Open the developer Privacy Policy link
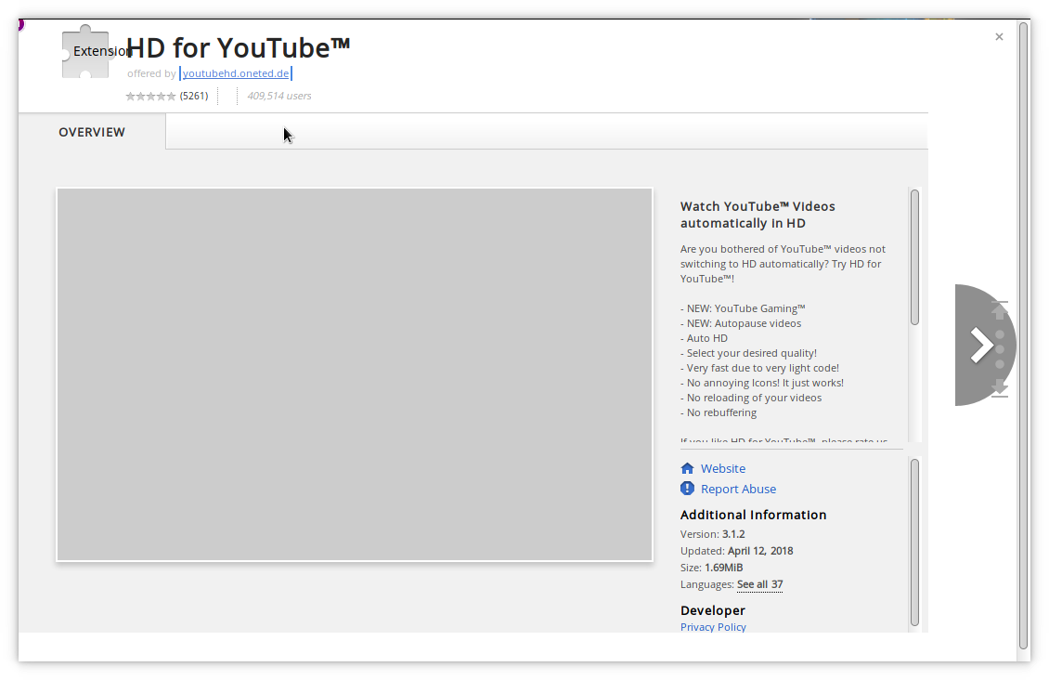The width and height of the screenshot is (1049, 680). point(713,627)
